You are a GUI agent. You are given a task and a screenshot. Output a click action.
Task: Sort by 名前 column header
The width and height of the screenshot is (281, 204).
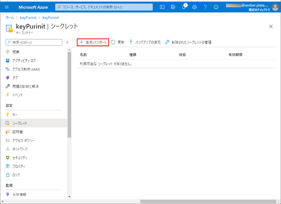pyautogui.click(x=83, y=55)
